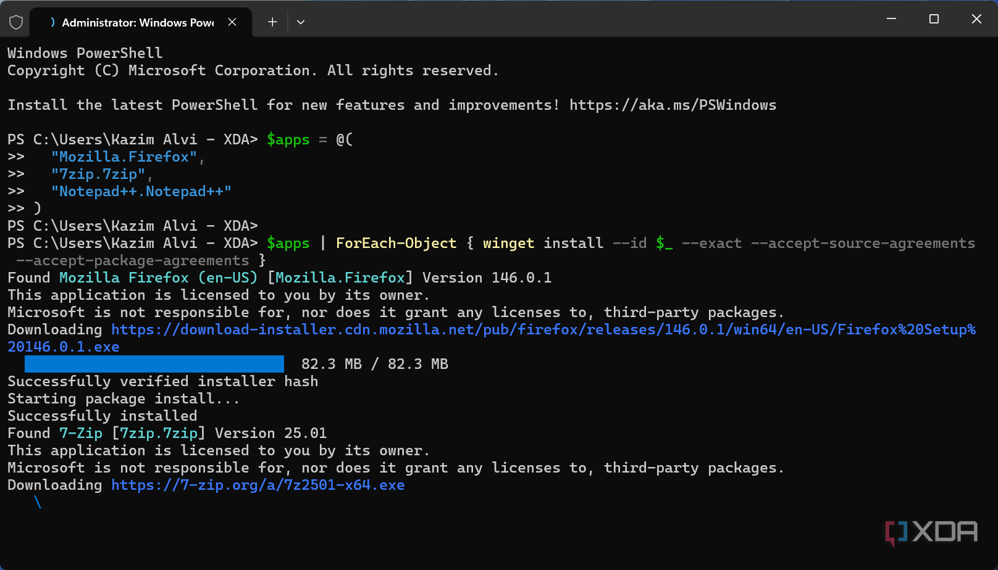Click the blue Firefox download progress bar
Viewport: 998px width, 570px height.
coord(154,364)
